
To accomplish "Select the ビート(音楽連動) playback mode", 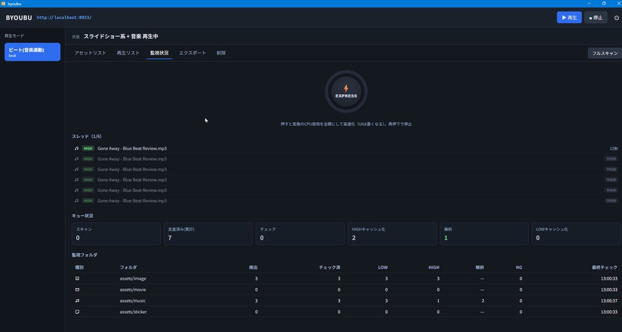I will 33,52.
